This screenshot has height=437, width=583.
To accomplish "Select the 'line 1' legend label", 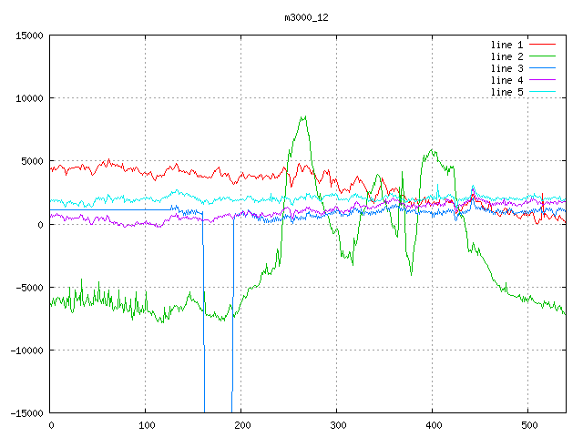I will coord(506,45).
